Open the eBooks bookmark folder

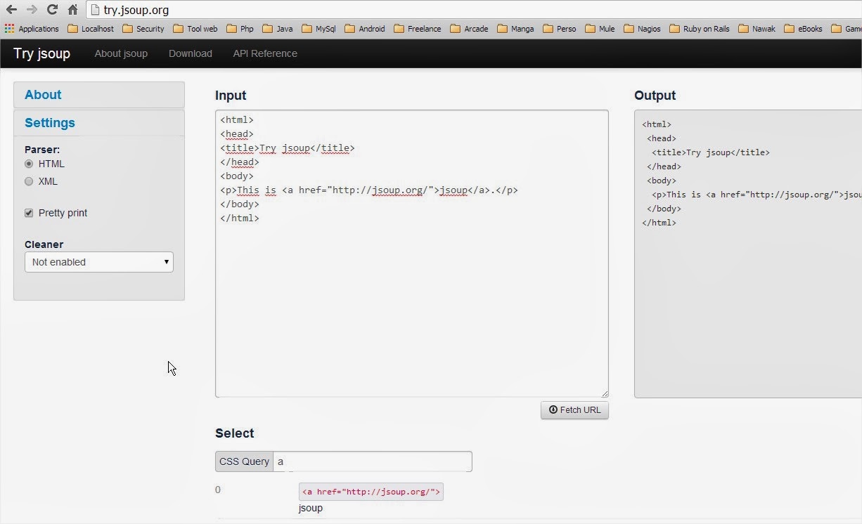(x=803, y=29)
